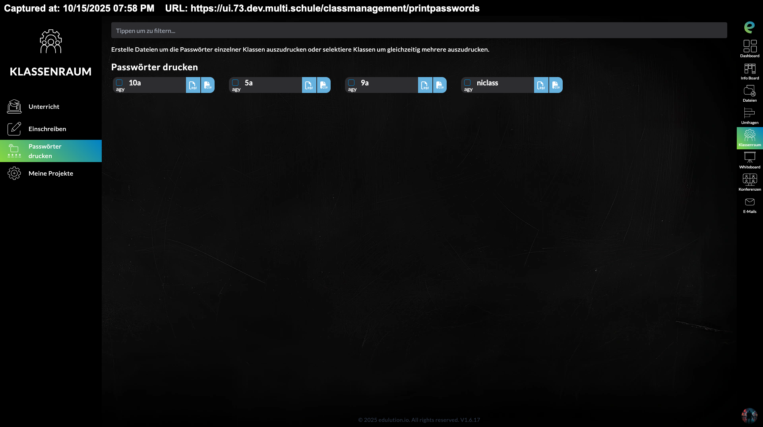
Task: Open the Einschreiben menu item
Action: click(47, 129)
